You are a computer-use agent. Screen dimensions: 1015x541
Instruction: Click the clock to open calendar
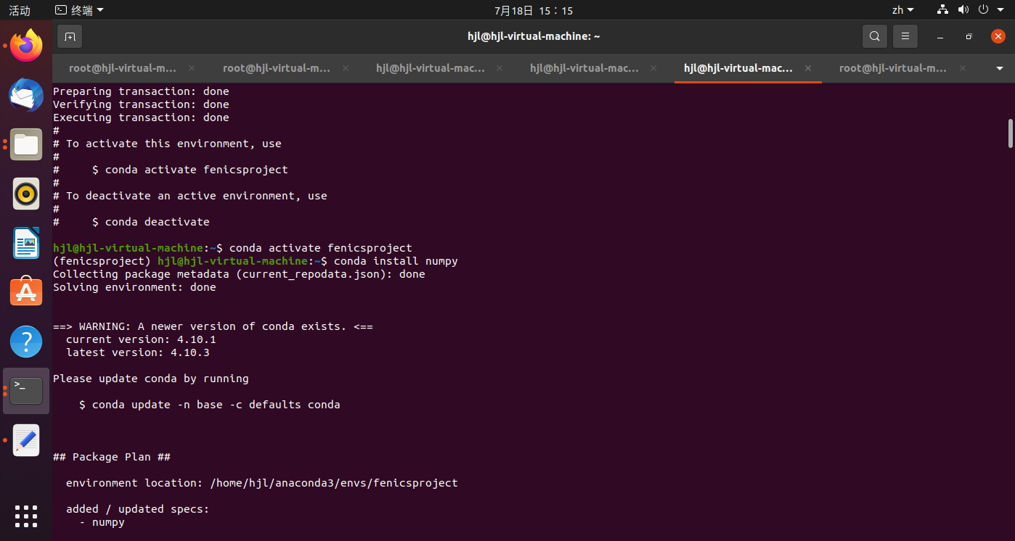click(534, 9)
